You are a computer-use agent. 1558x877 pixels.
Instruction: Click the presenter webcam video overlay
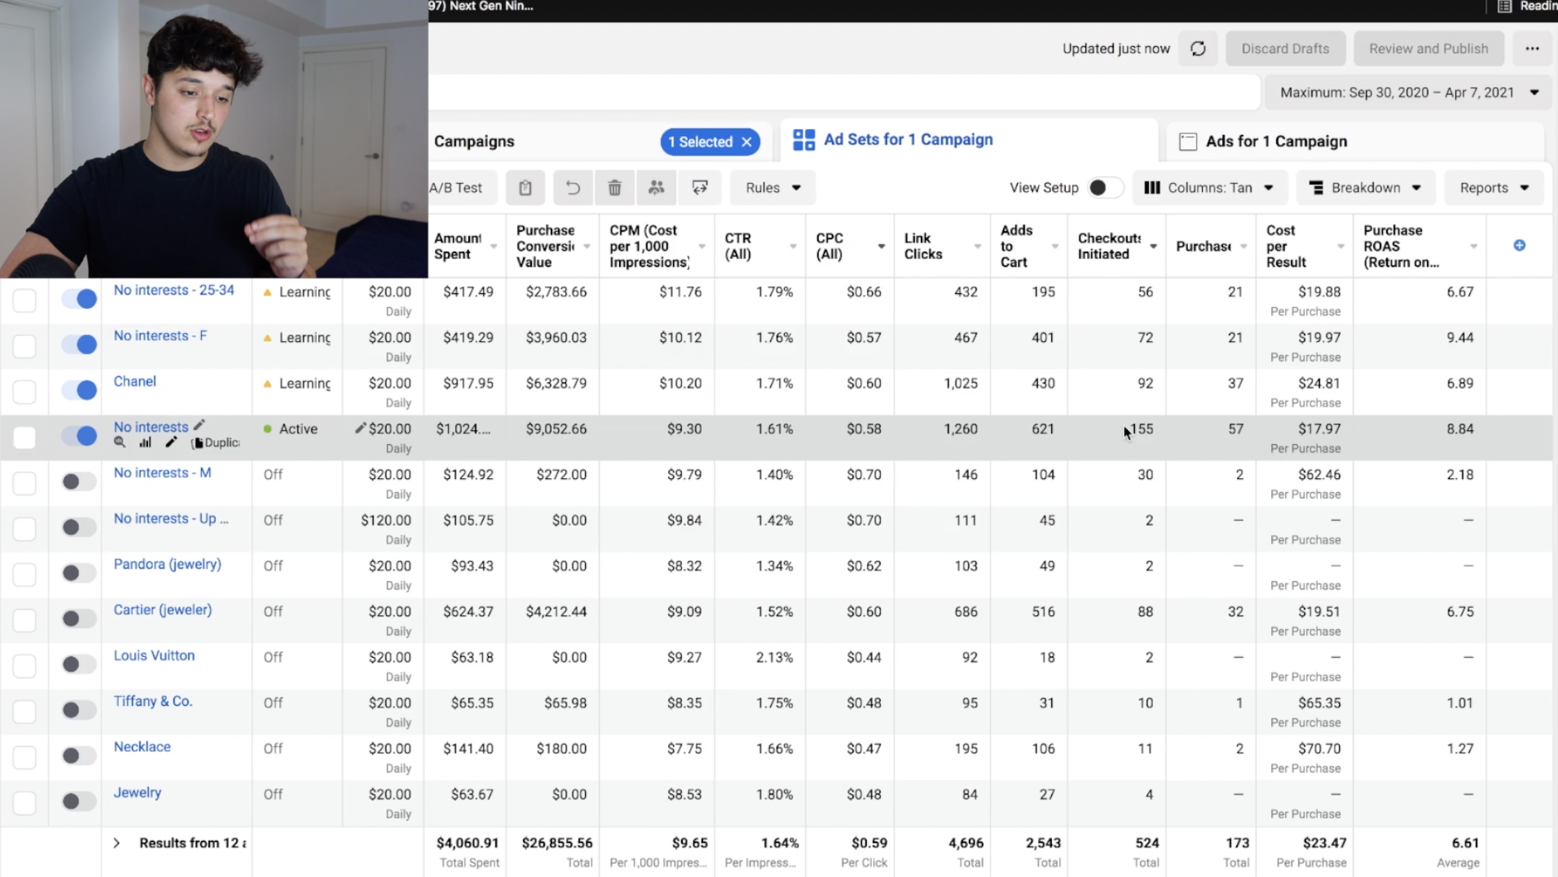(214, 139)
